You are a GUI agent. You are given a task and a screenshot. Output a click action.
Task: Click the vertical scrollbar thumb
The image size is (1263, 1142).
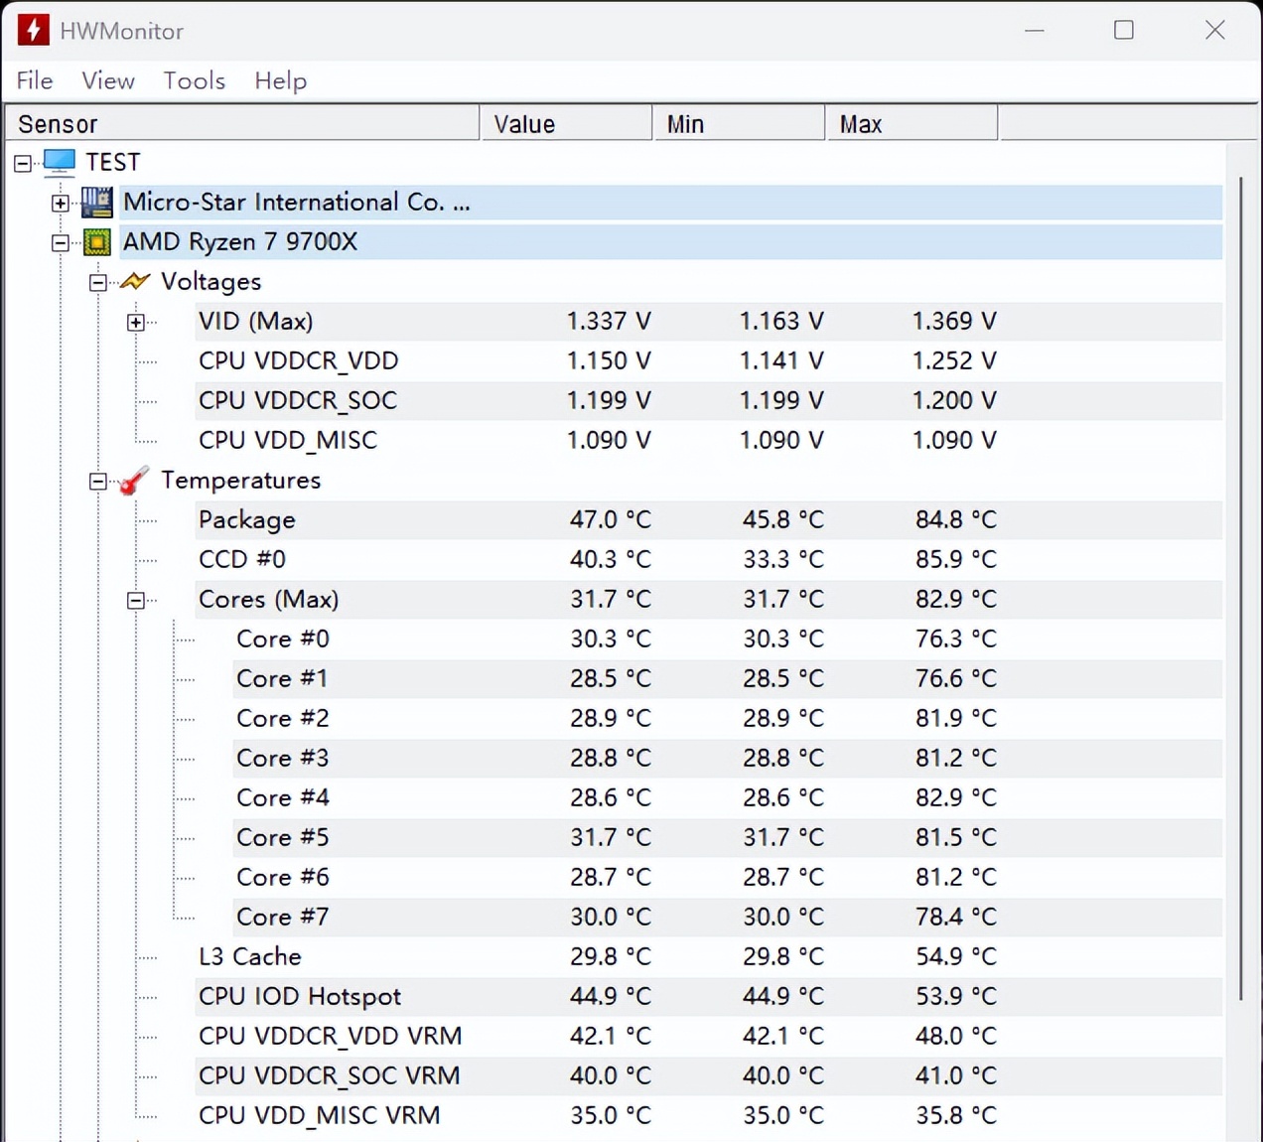pos(1240,589)
